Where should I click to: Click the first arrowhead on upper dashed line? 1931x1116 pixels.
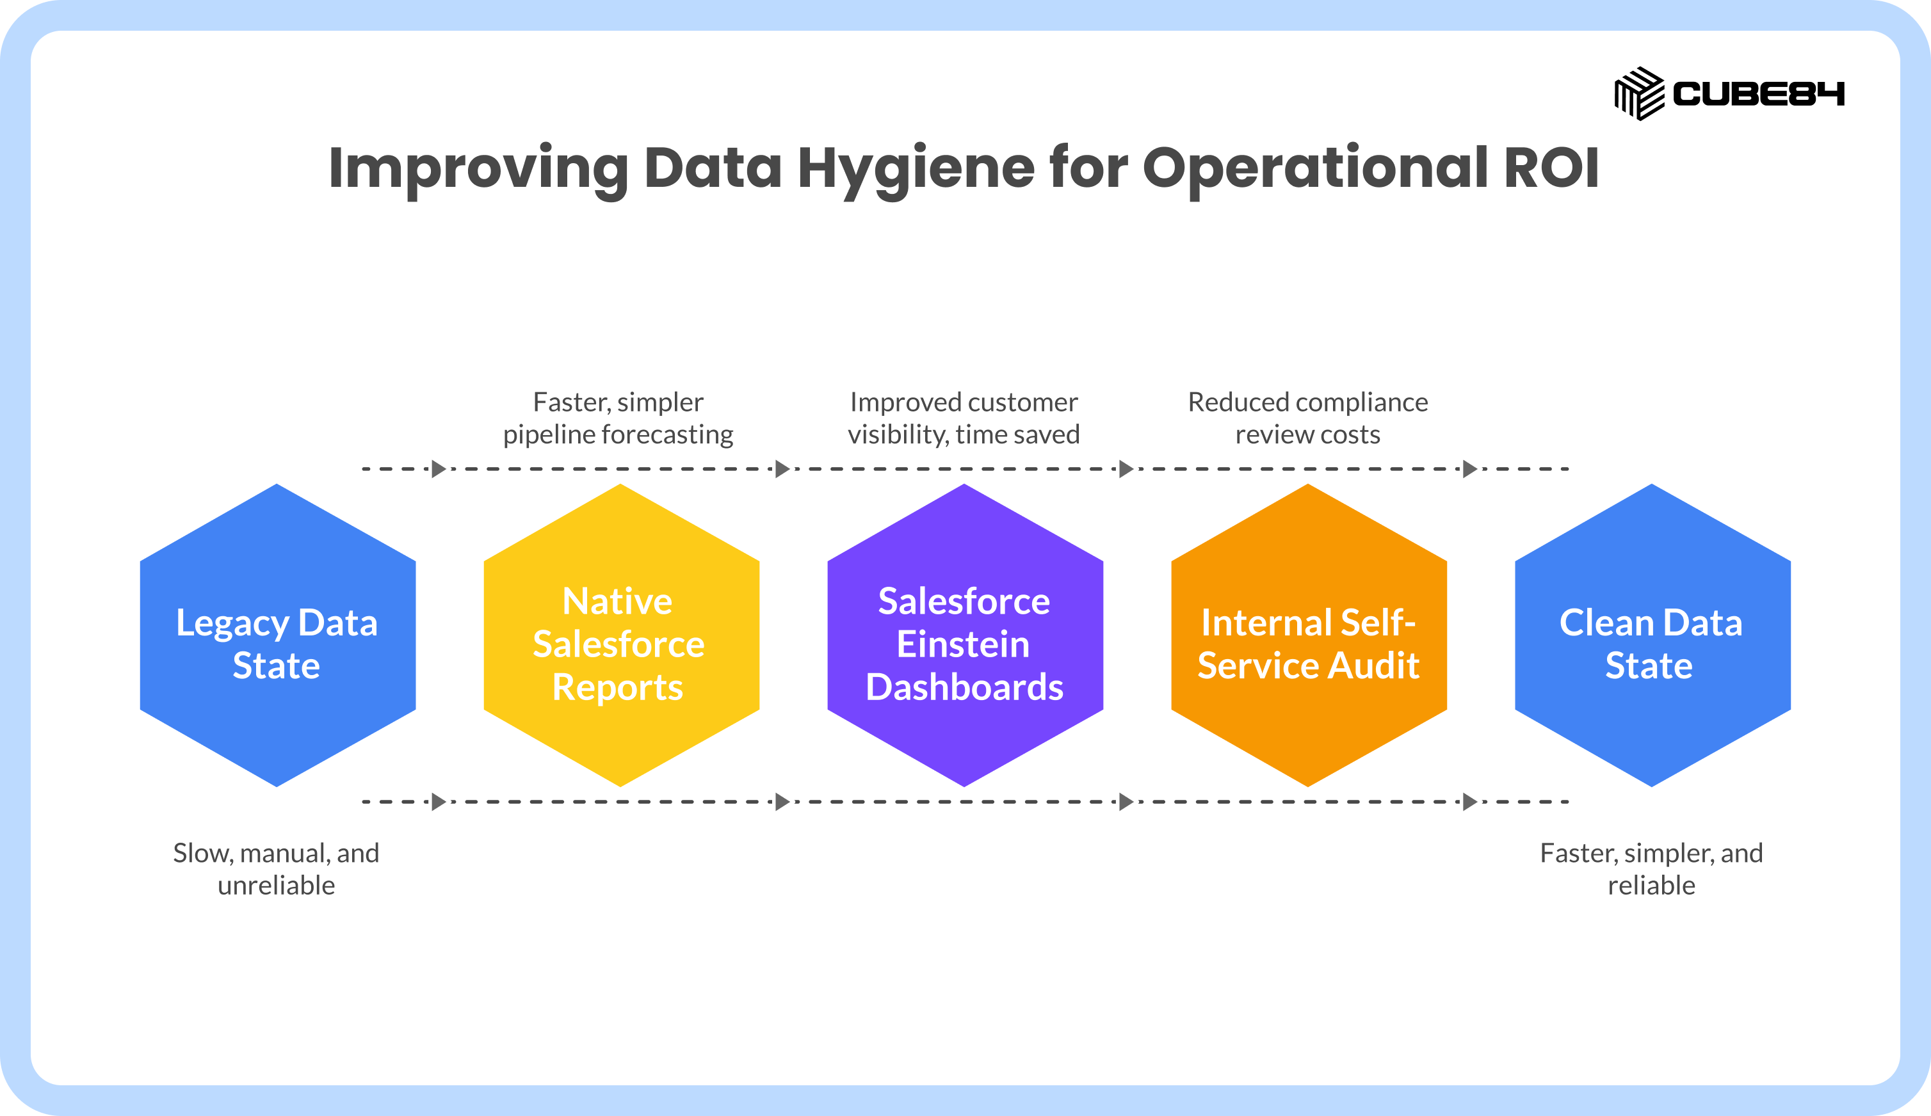439,469
